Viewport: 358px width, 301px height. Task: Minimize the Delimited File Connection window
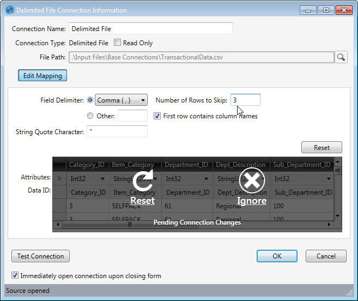tap(308, 10)
